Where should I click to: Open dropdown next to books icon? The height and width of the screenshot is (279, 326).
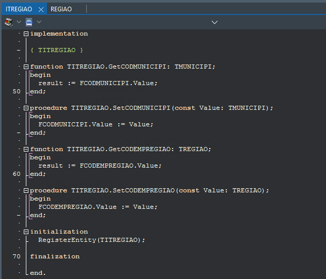(x=19, y=22)
